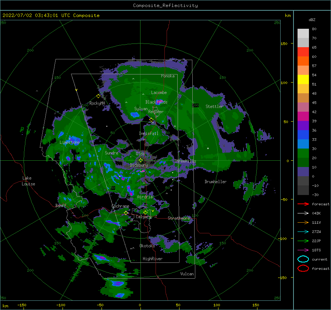Image resolution: width=331 pixels, height=310 pixels.
Task: Click highlighted 50 ring label southwest of Didsbury
Action: (113, 188)
